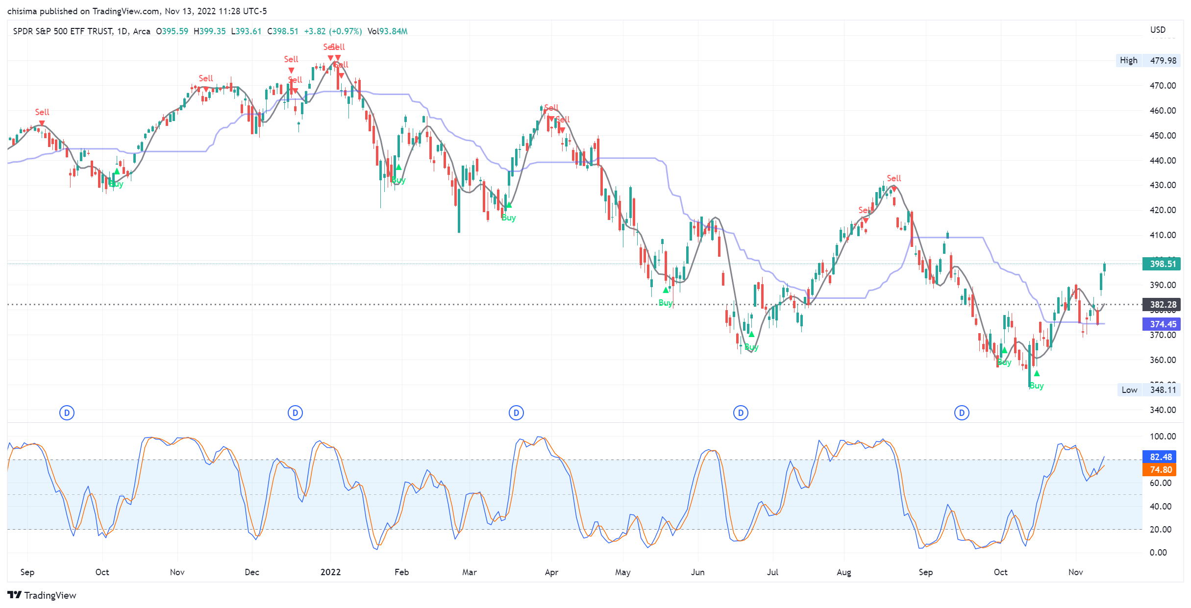The width and height of the screenshot is (1191, 608).
Task: Click the SPDR S&P 500 ETF TRUST title
Action: click(62, 31)
